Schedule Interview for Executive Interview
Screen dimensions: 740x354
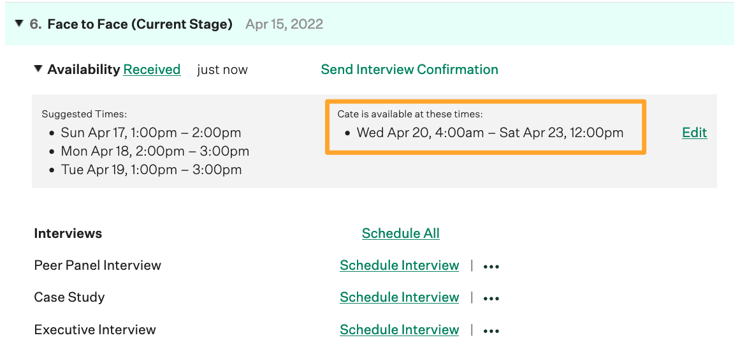click(x=399, y=330)
